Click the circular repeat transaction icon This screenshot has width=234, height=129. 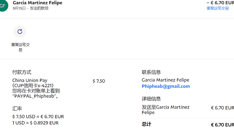[x=20, y=32]
